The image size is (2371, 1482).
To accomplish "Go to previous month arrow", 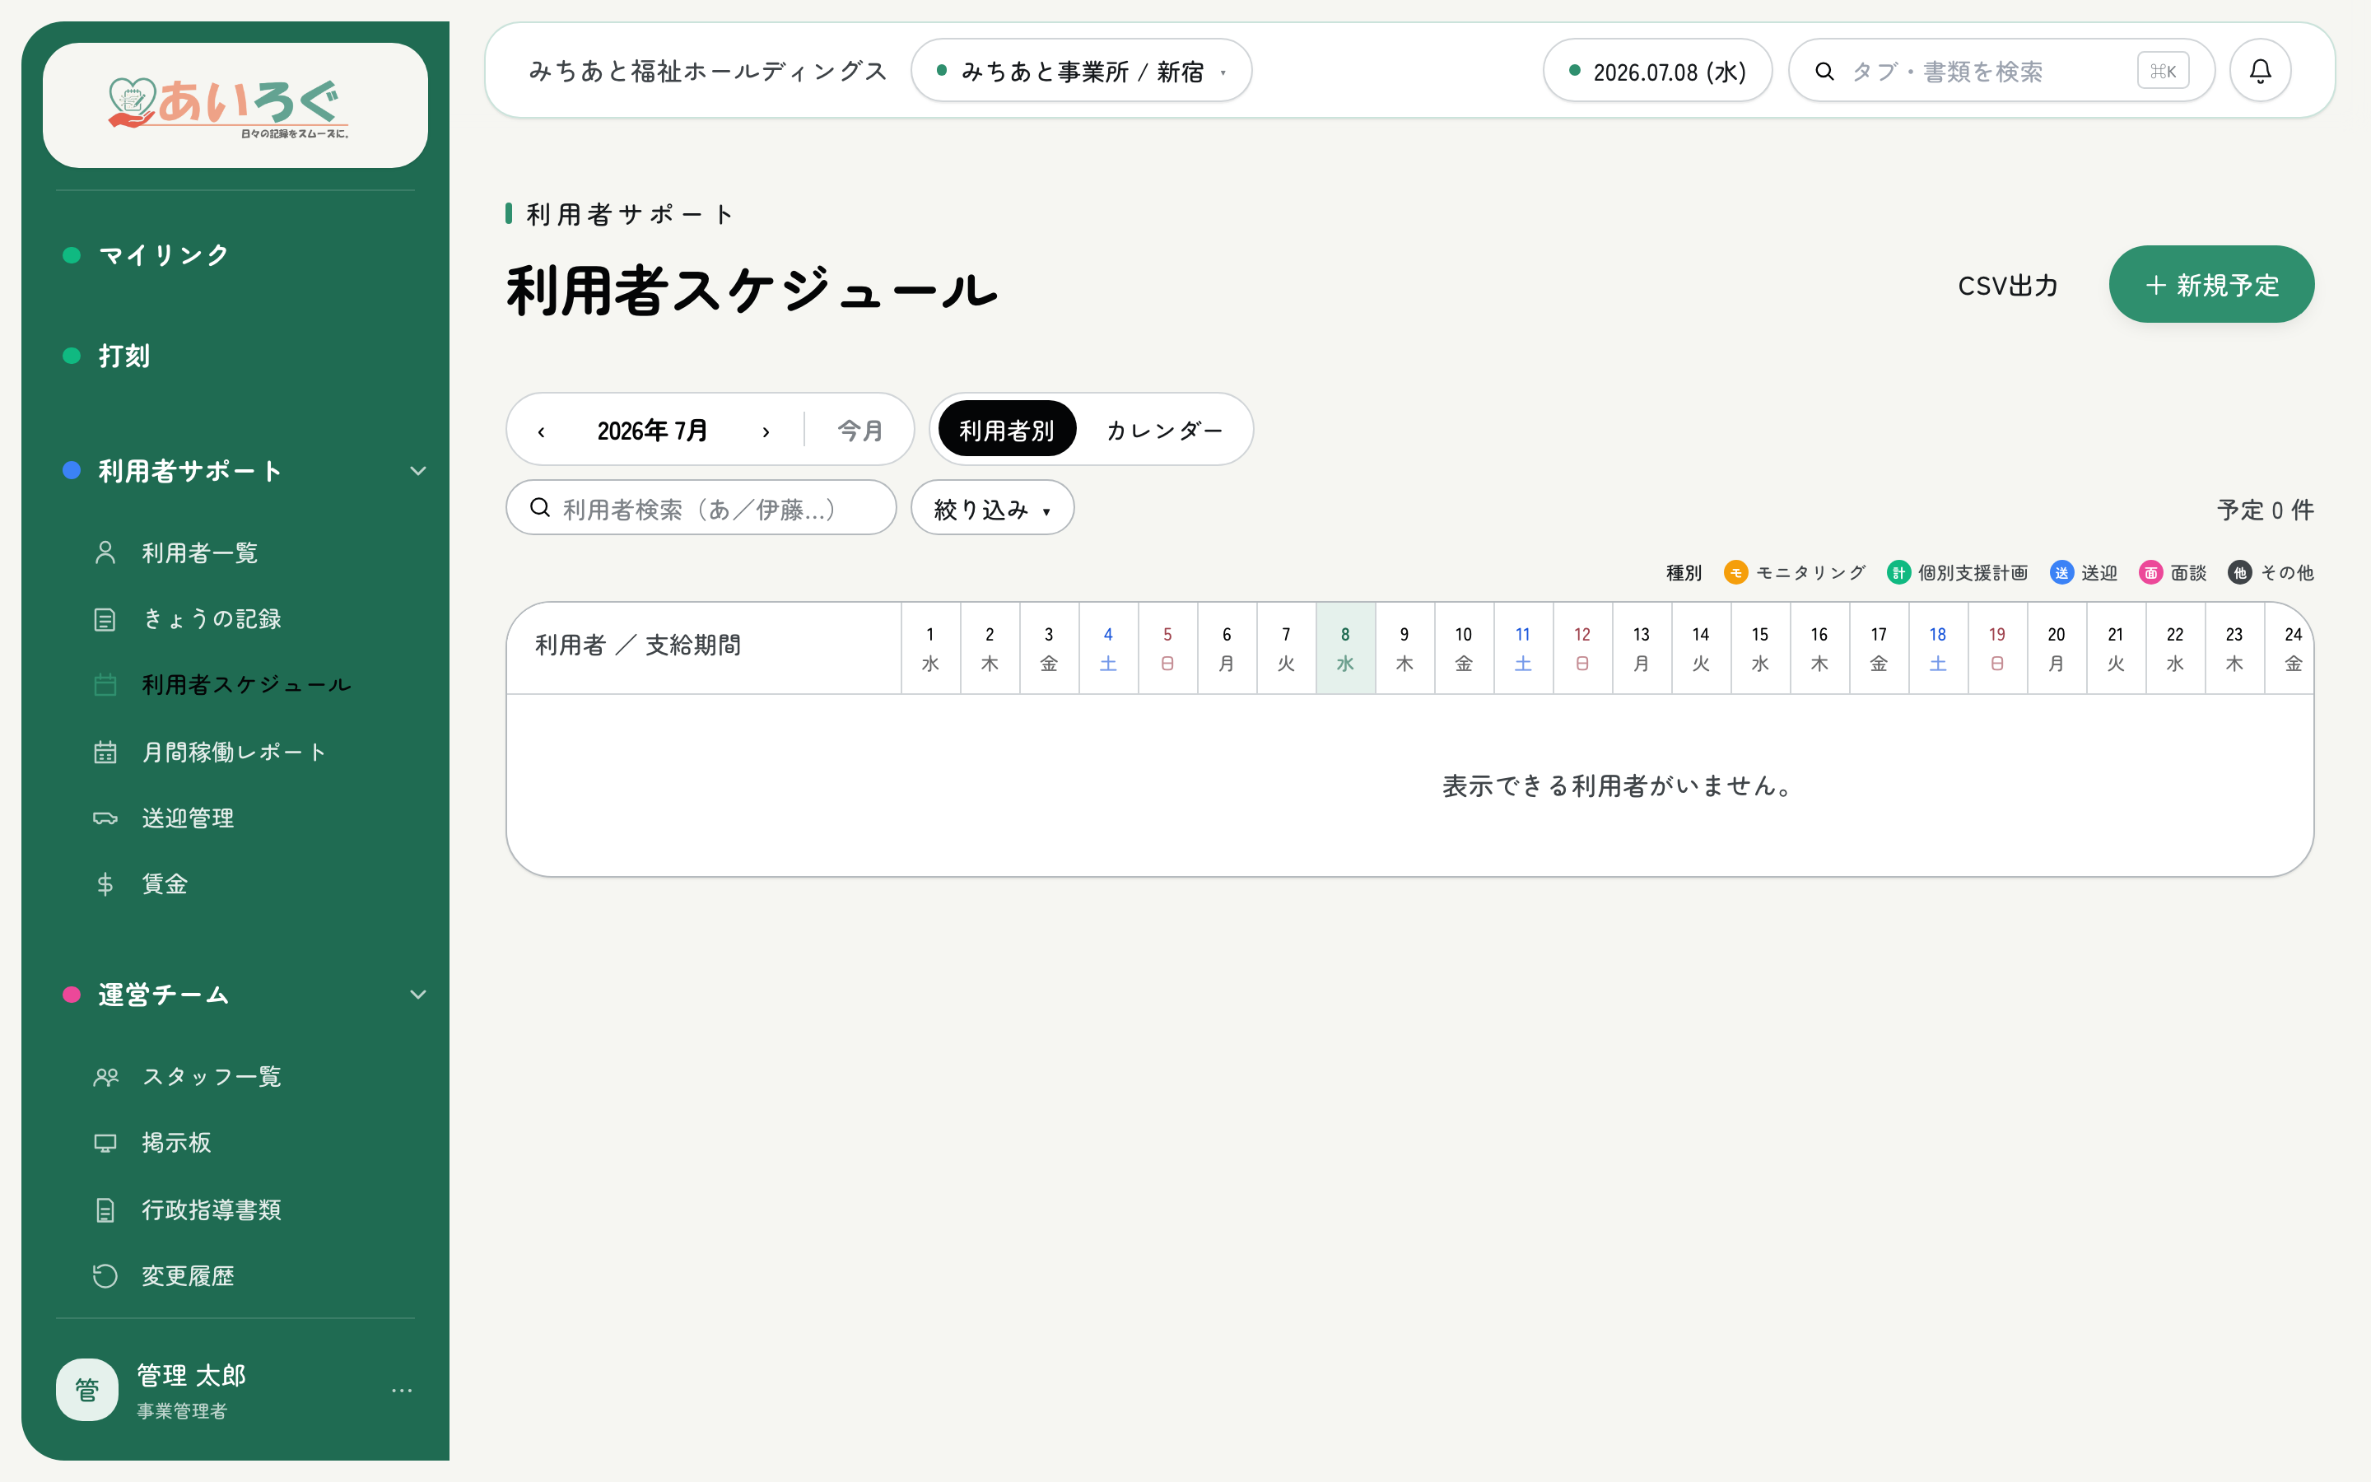I will 541,431.
